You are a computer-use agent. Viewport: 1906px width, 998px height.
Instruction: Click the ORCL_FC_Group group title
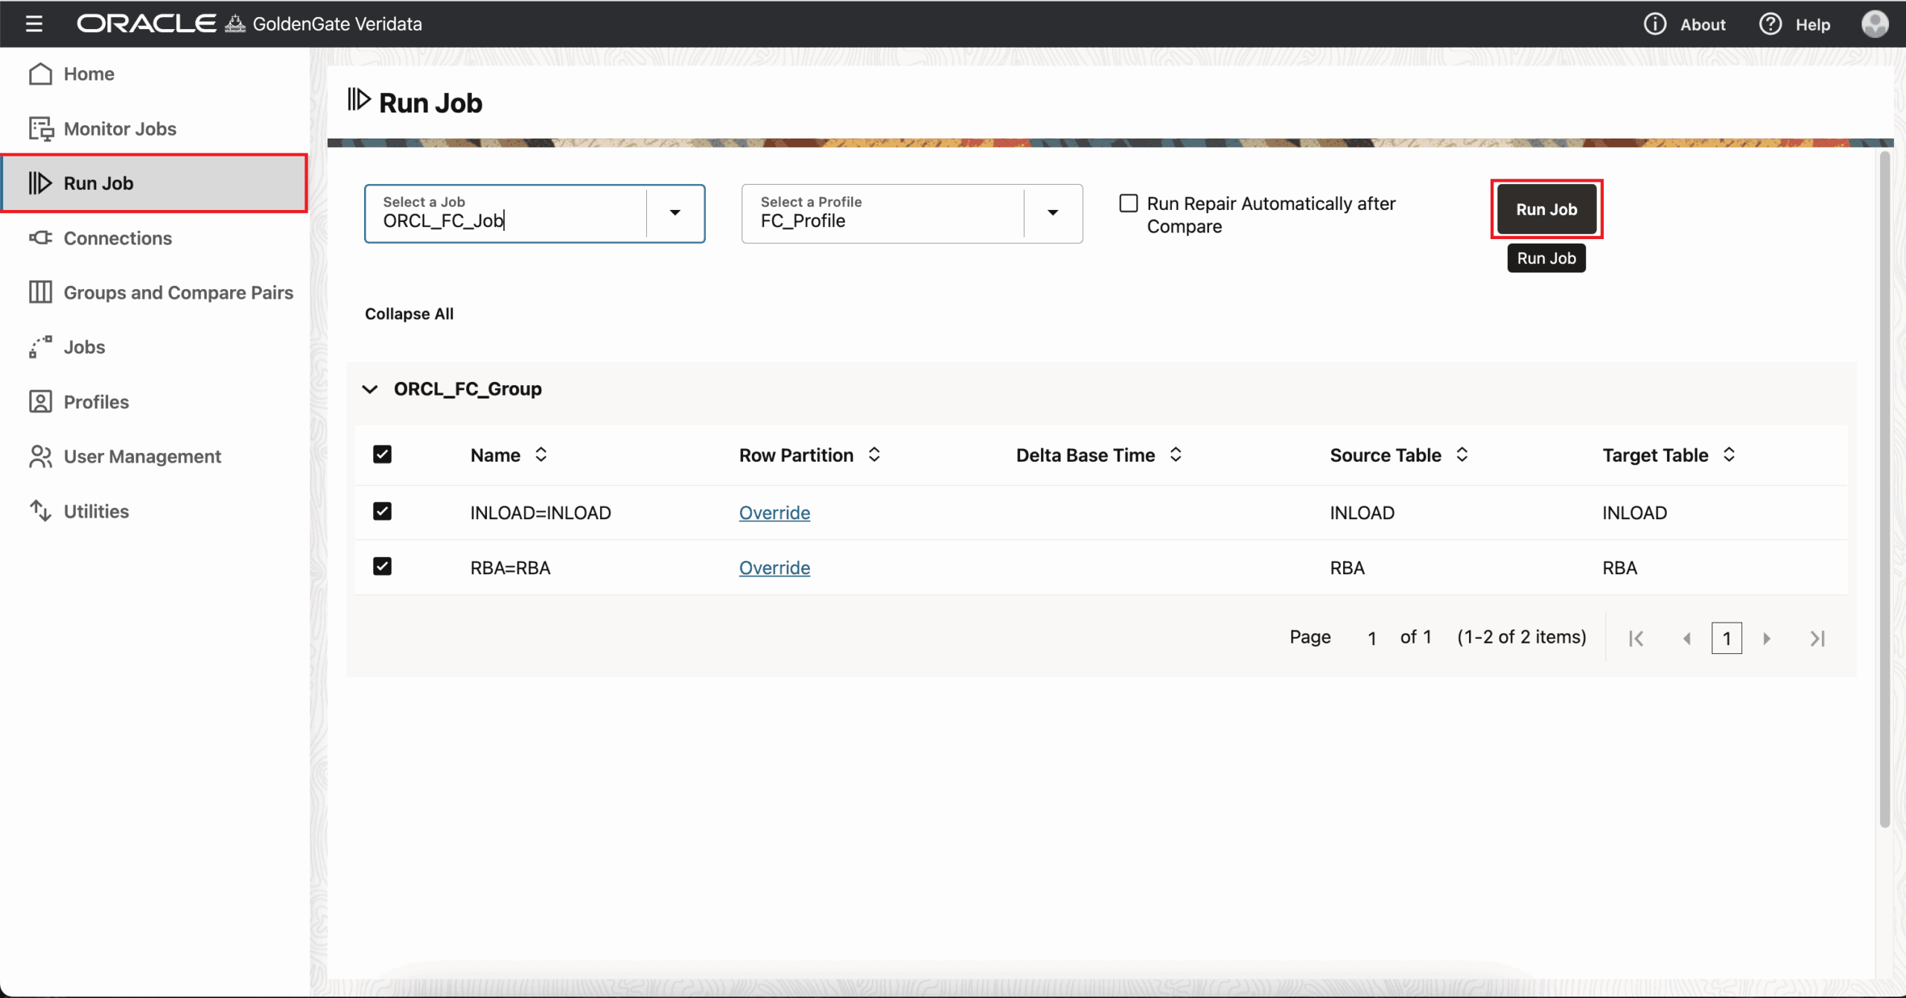point(468,389)
